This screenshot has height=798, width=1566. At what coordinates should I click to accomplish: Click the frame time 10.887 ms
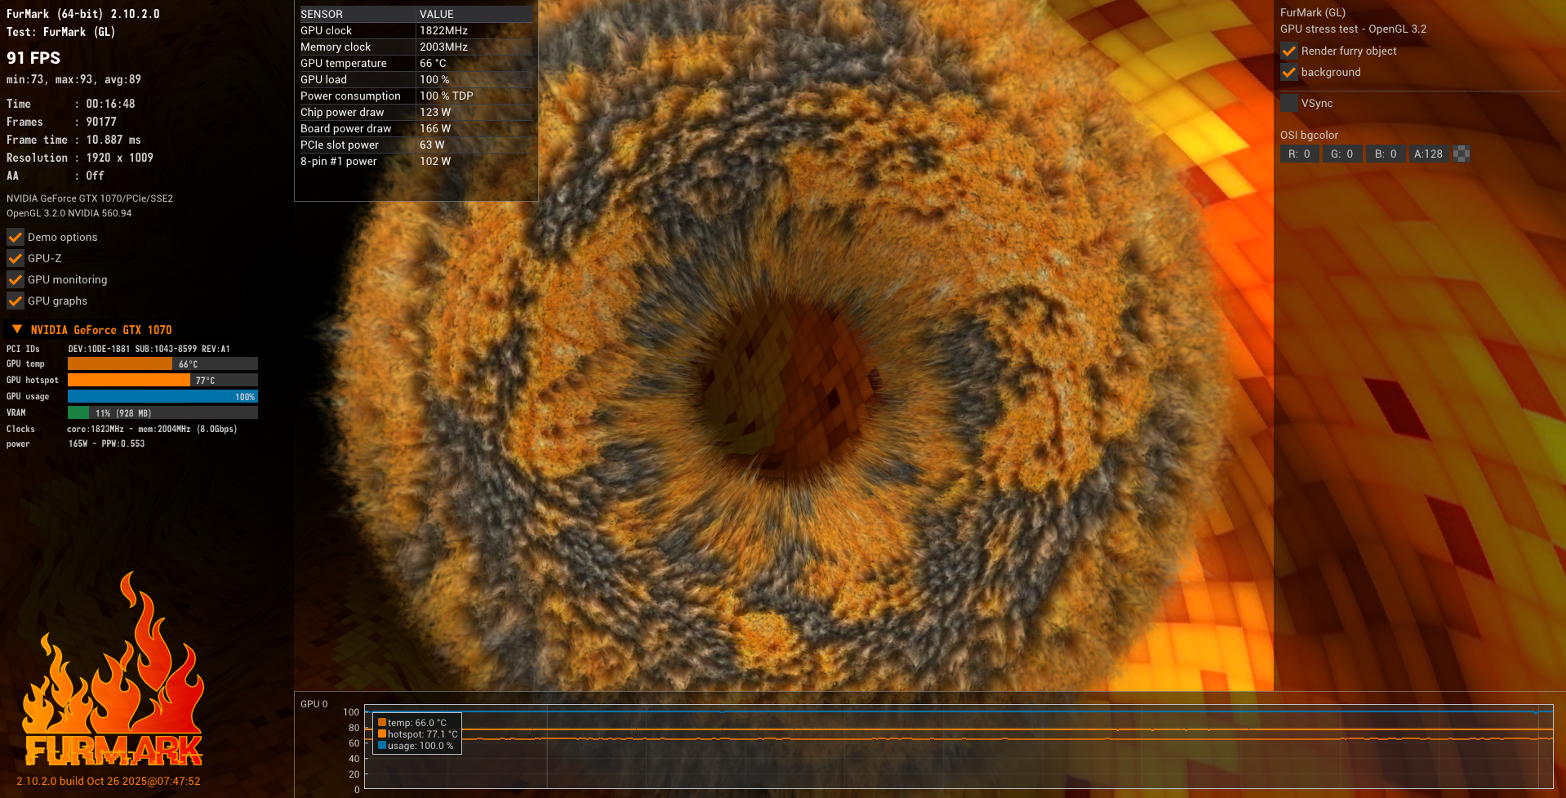pos(113,140)
